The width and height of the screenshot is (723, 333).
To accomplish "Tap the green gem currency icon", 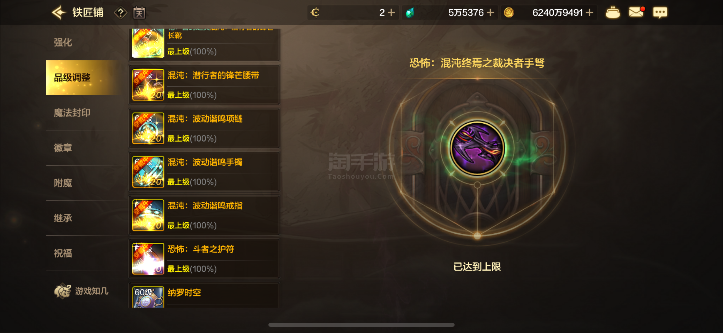I will [410, 13].
